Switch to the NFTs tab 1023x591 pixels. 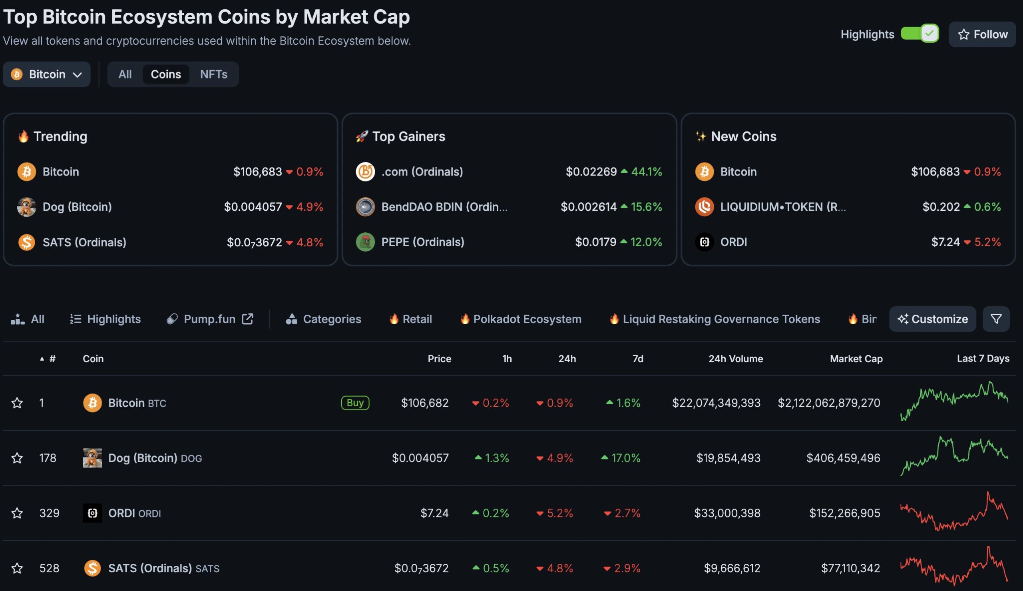click(x=213, y=74)
